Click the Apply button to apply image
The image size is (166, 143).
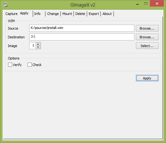tap(147, 78)
